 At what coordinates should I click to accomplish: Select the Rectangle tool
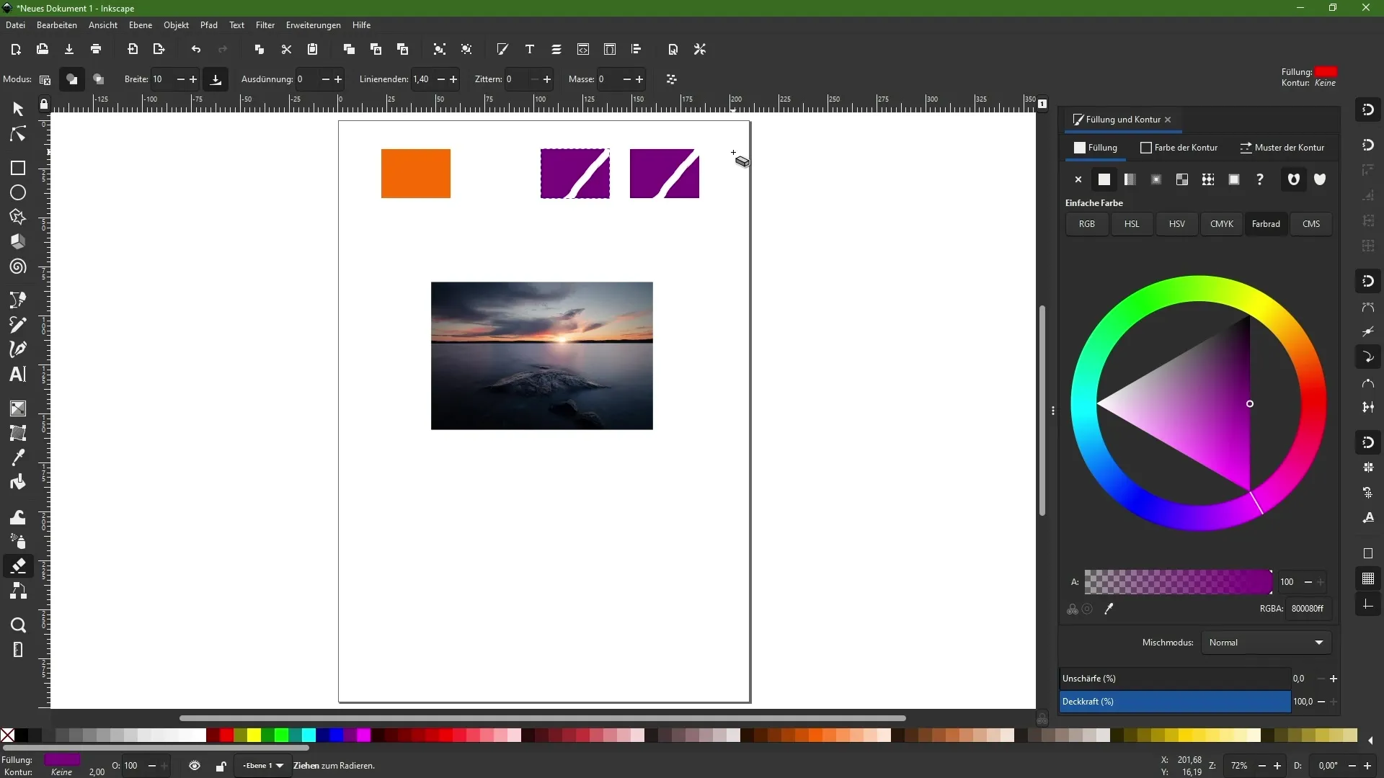click(x=18, y=168)
